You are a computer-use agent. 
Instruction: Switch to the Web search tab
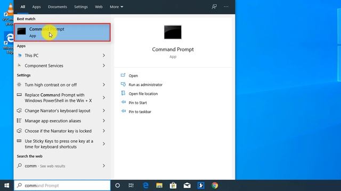[99, 7]
